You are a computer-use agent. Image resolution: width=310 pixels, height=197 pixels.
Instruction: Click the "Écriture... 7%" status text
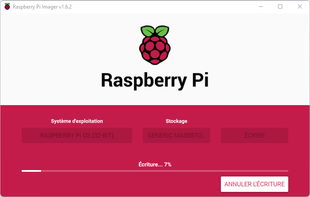coord(155,165)
